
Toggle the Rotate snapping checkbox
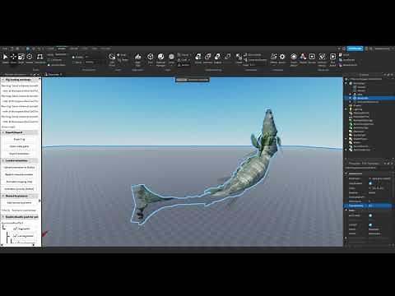(x=73, y=58)
